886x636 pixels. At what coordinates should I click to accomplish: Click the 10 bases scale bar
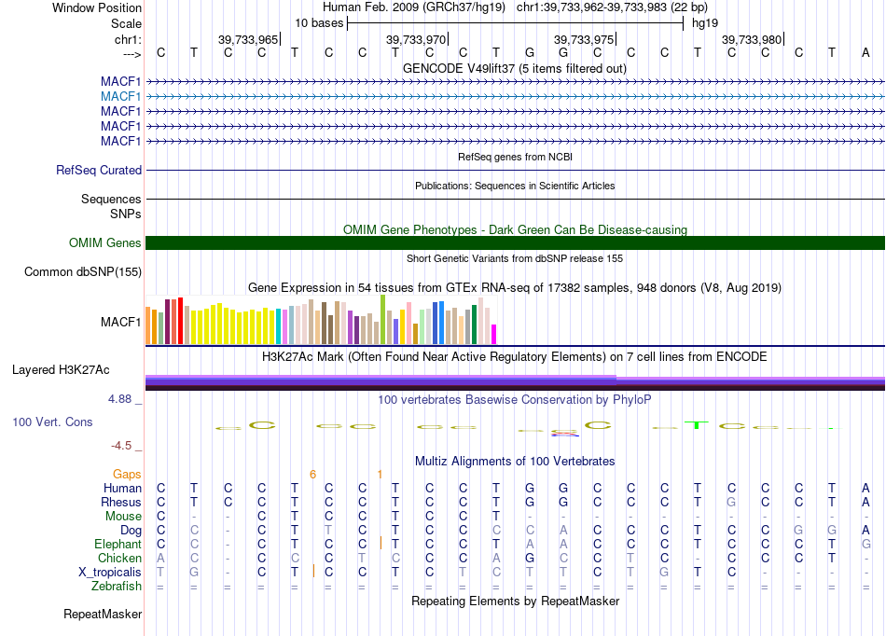pos(514,22)
